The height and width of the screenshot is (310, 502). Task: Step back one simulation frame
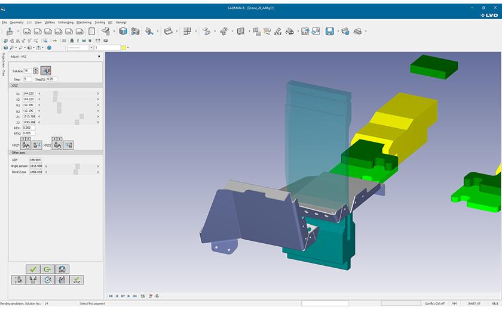point(117,296)
